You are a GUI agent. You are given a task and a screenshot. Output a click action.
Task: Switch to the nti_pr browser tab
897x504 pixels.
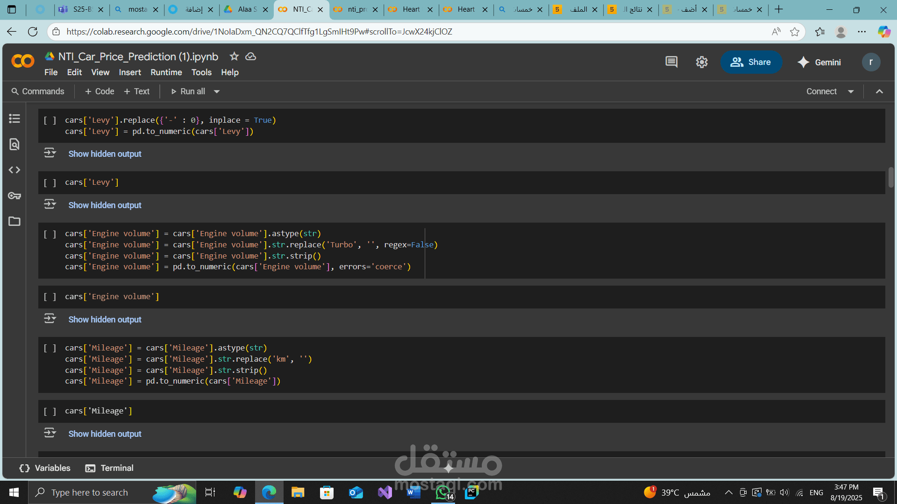point(356,9)
